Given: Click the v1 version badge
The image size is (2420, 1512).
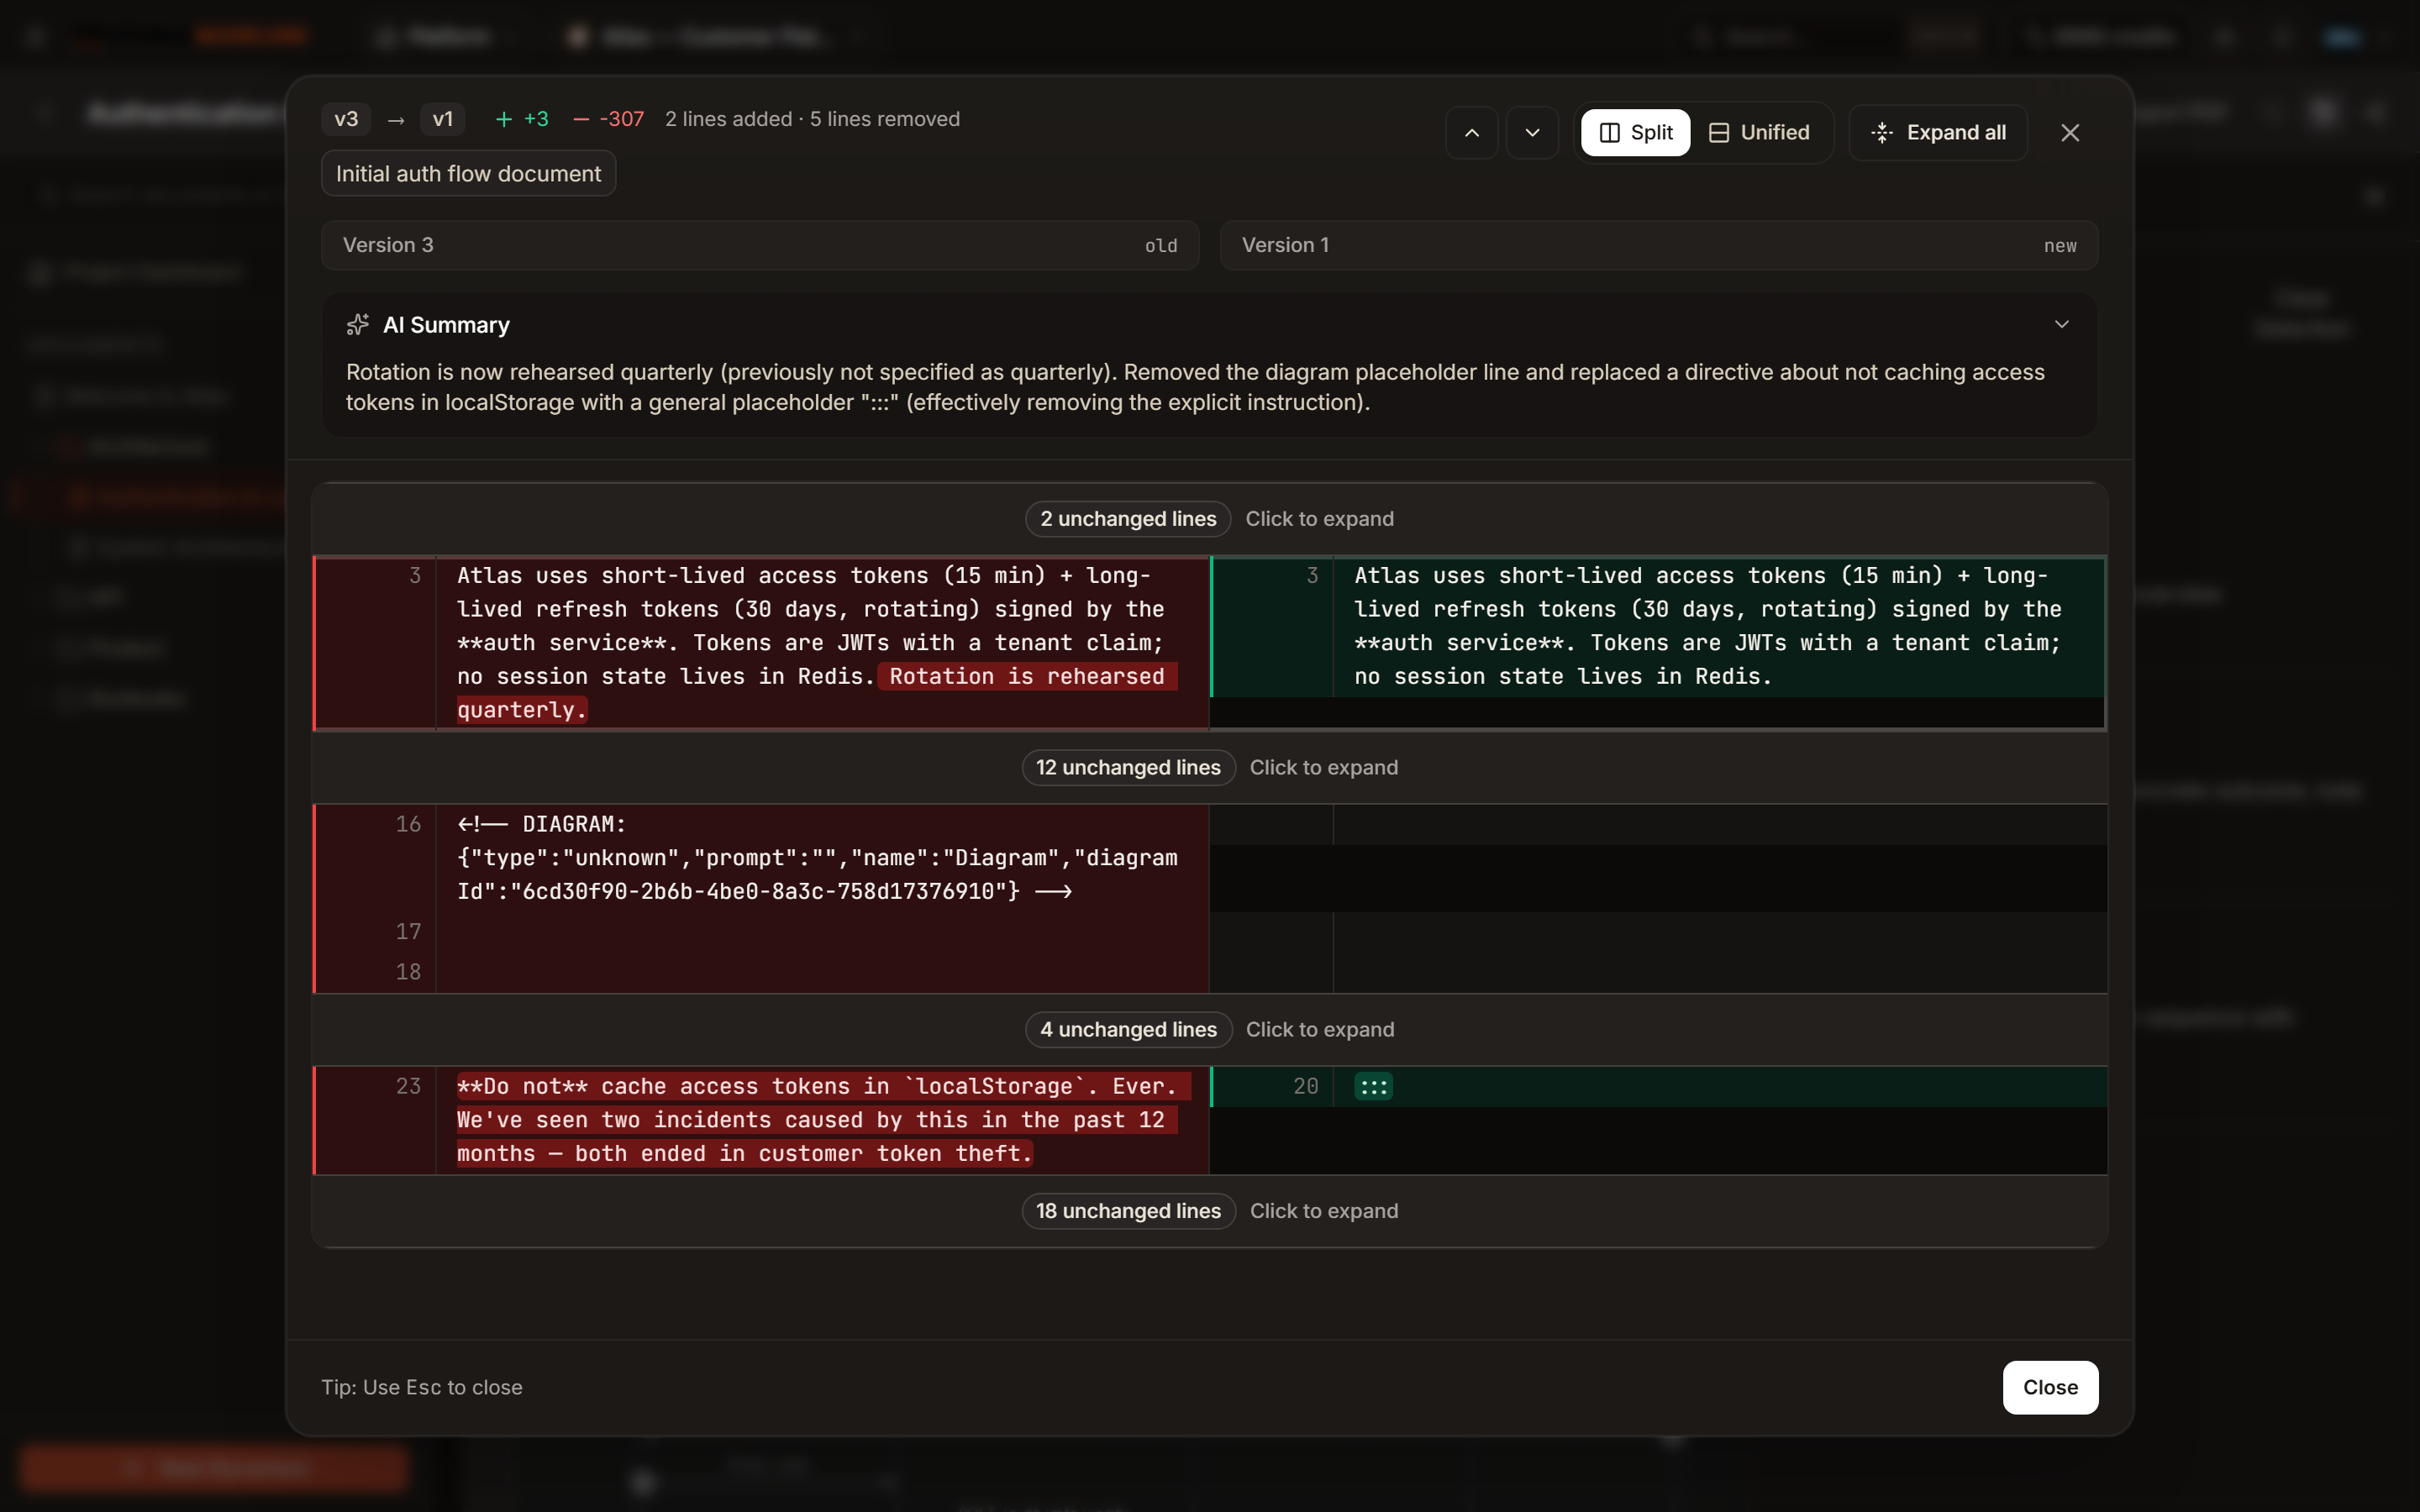Looking at the screenshot, I should 442,119.
